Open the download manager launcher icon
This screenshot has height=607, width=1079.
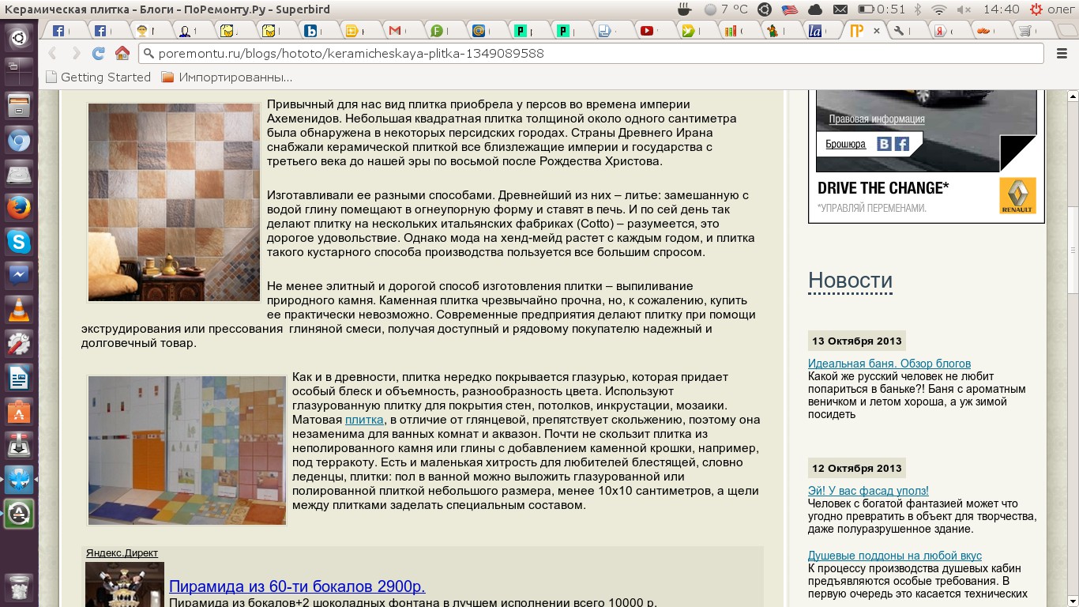tap(19, 446)
